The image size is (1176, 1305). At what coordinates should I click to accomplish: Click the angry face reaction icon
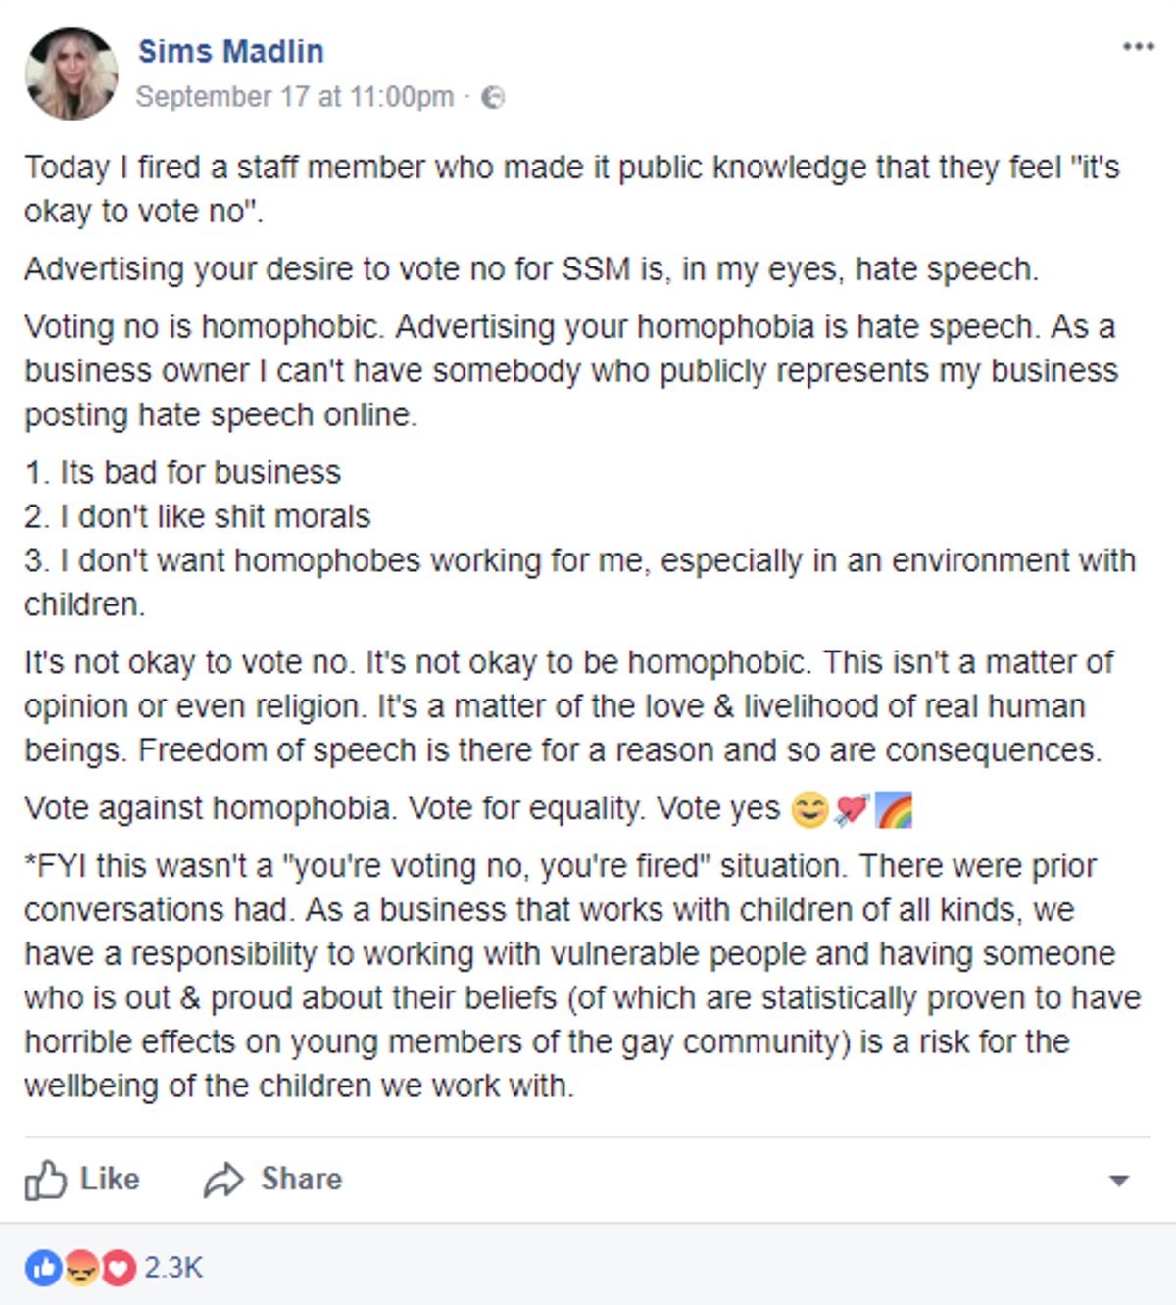pyautogui.click(x=81, y=1268)
